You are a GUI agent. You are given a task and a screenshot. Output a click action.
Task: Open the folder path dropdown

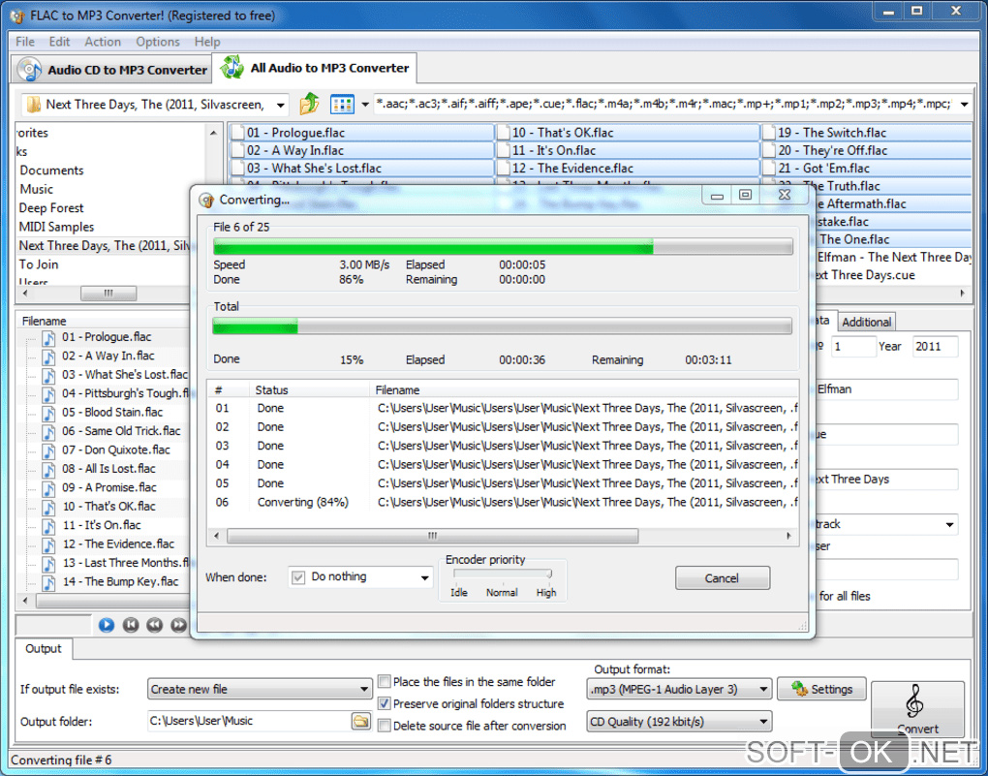(x=280, y=105)
